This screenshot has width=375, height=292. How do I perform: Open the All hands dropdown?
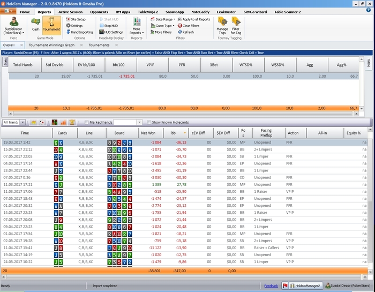click(22, 123)
